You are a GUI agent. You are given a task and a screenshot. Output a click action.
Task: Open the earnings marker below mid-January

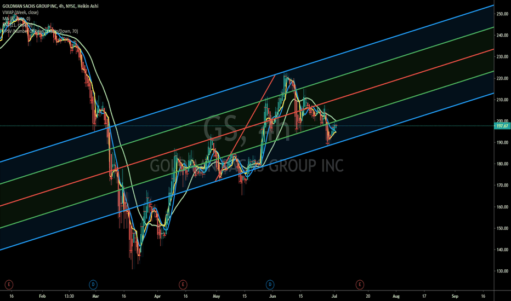tap(9, 285)
